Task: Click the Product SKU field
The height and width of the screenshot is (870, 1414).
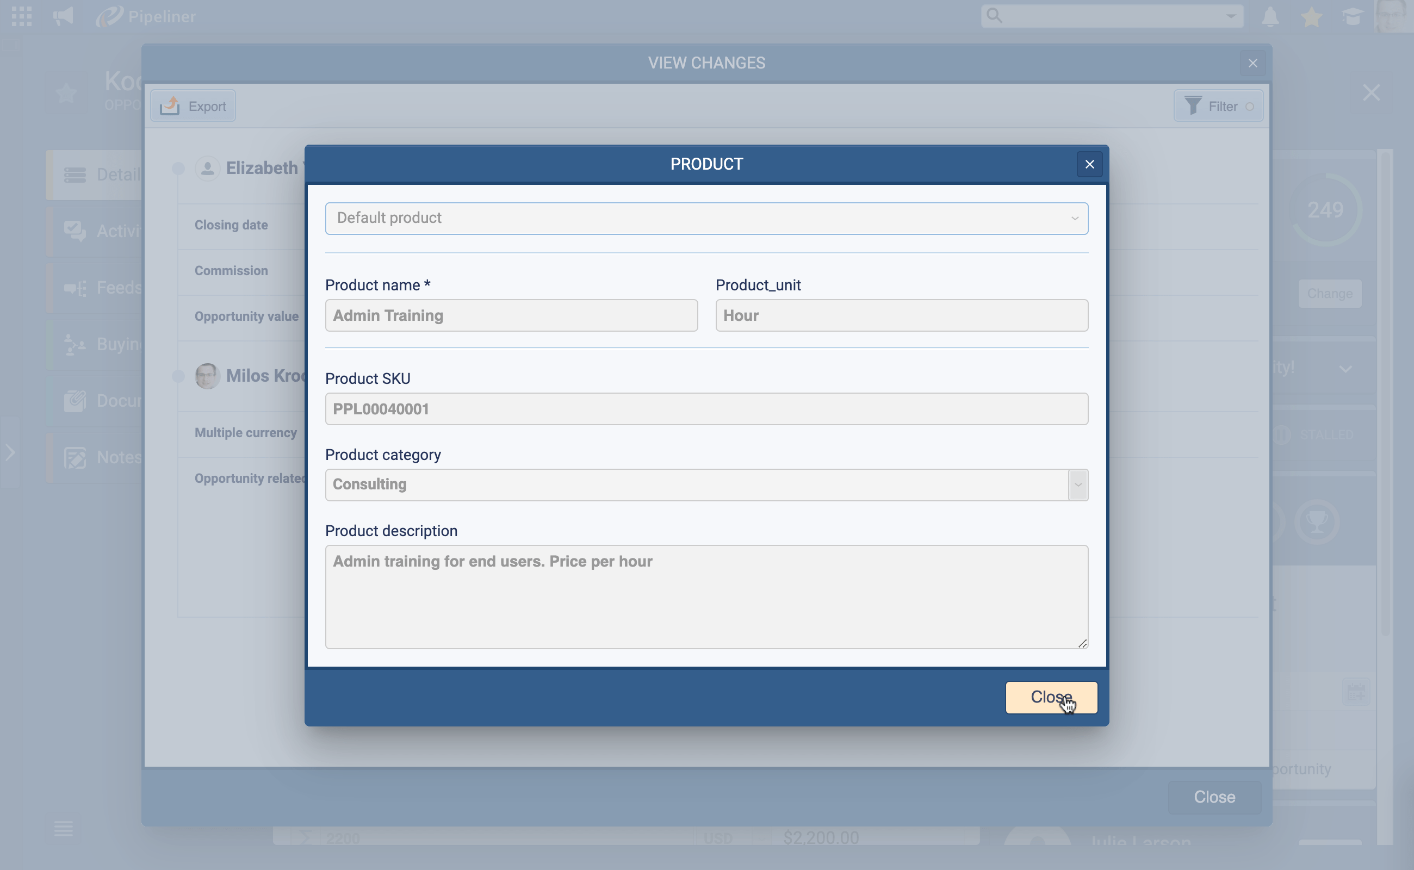Action: 706,409
